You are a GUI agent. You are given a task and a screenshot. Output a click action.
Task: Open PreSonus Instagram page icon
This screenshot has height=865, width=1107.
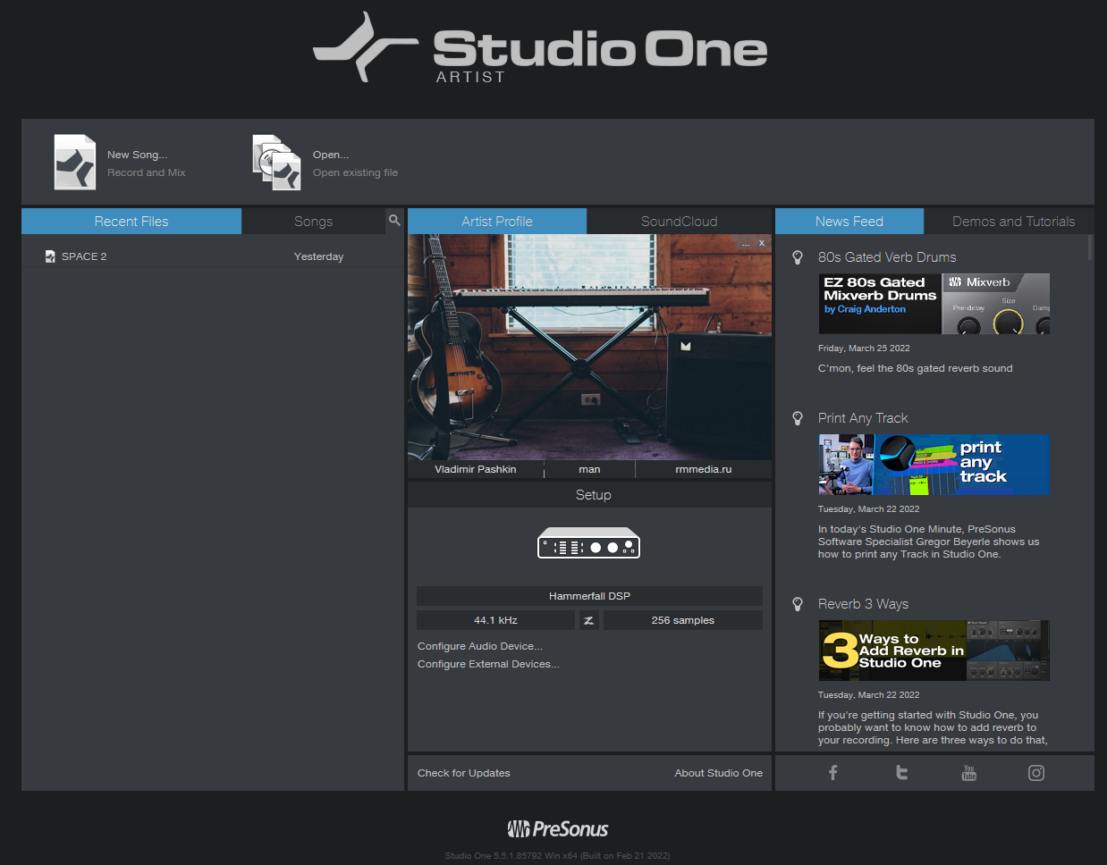click(1036, 773)
